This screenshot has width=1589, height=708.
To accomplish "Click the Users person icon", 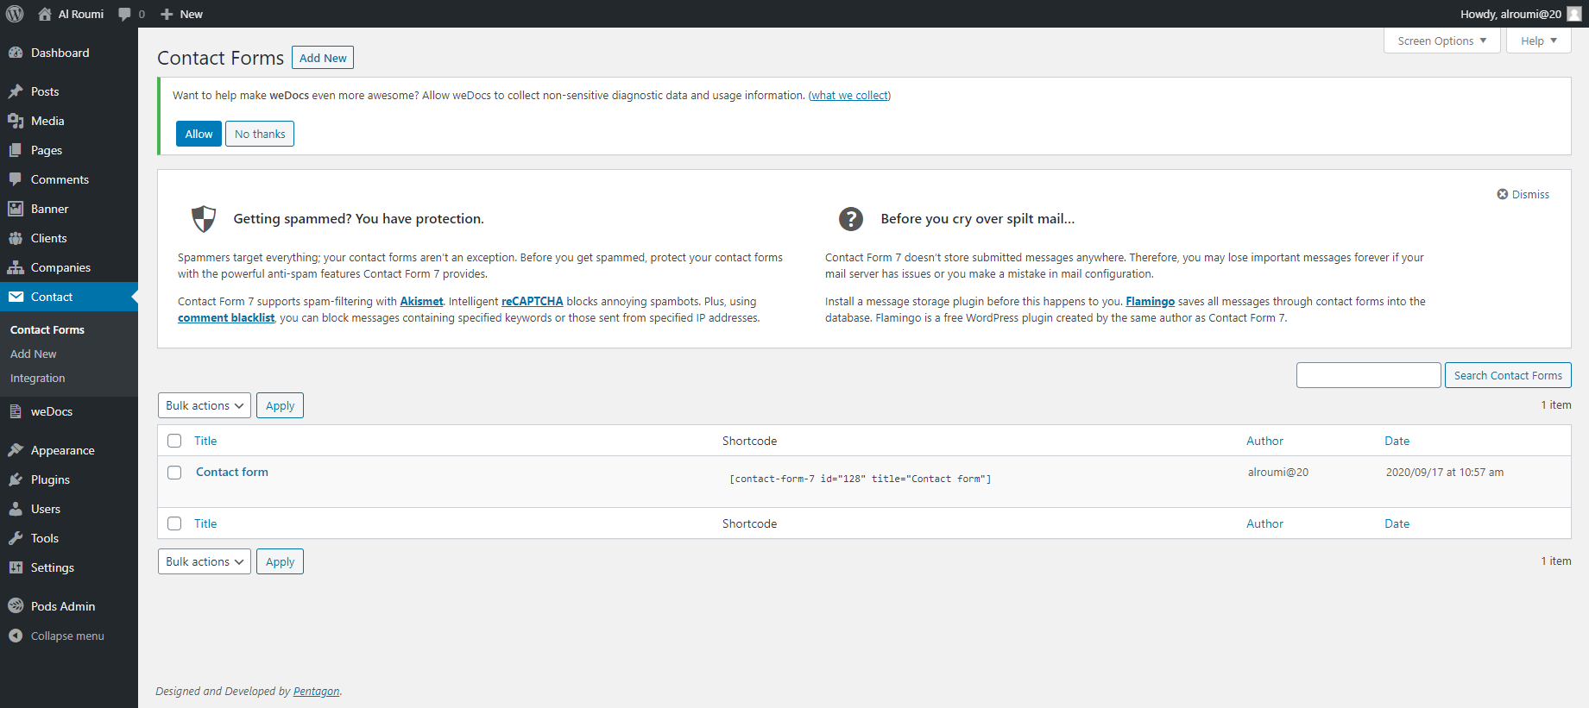I will click(x=16, y=509).
